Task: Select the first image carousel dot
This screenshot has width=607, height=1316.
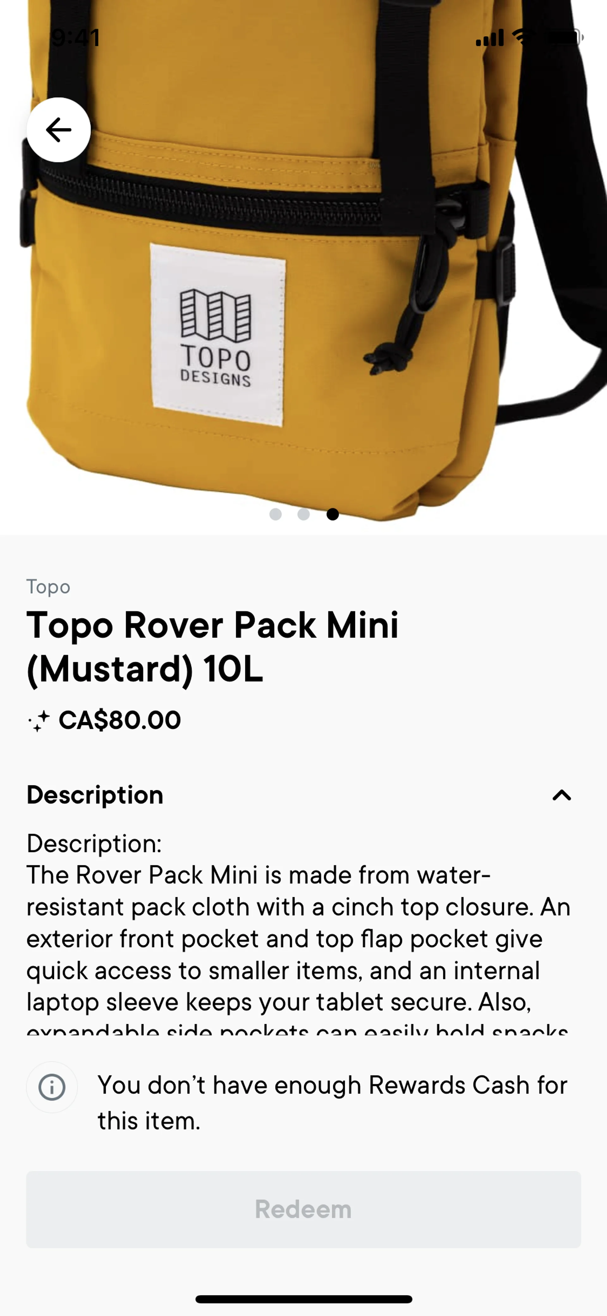Action: (x=275, y=514)
